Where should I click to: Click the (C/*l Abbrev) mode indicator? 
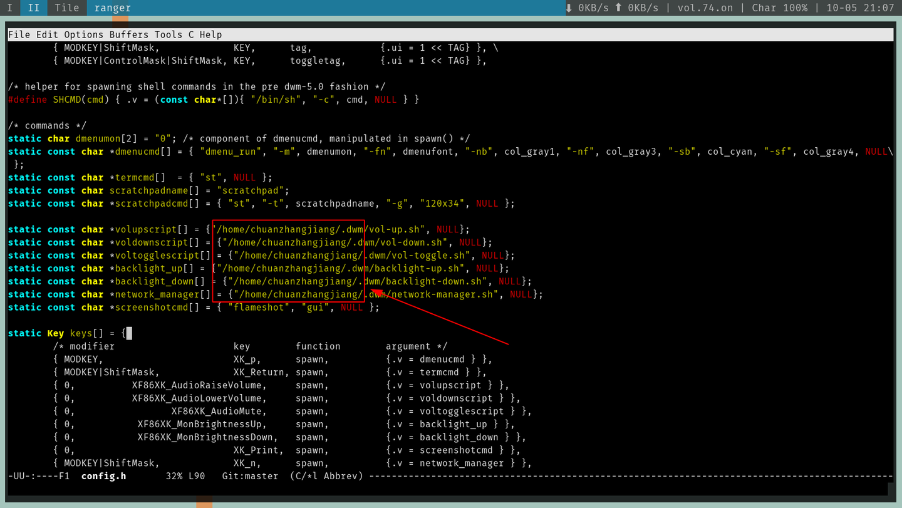(326, 476)
